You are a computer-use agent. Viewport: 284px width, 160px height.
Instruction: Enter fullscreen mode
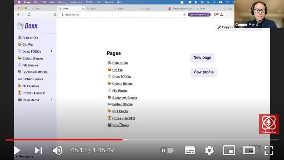point(269,150)
